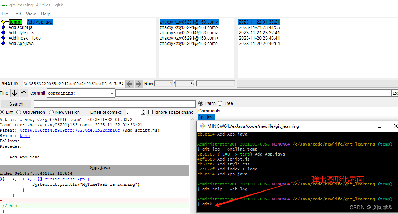The width and height of the screenshot is (398, 214).
Task: Maximize the MINGW64 terminal window
Action: 379,126
